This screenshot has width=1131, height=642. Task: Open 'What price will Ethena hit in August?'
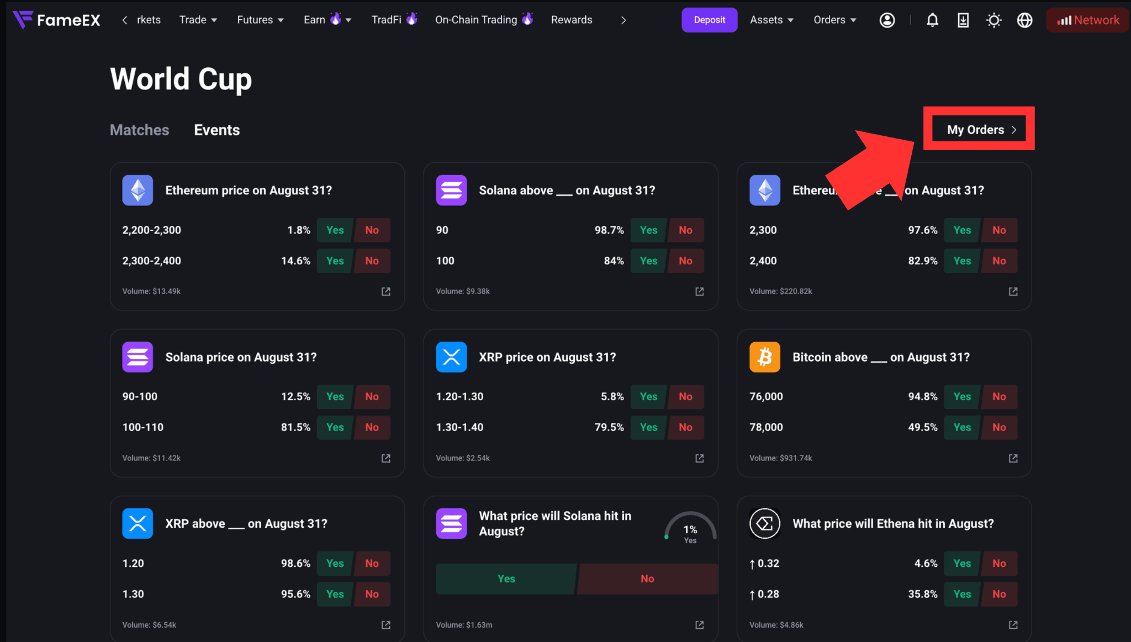[x=894, y=524]
